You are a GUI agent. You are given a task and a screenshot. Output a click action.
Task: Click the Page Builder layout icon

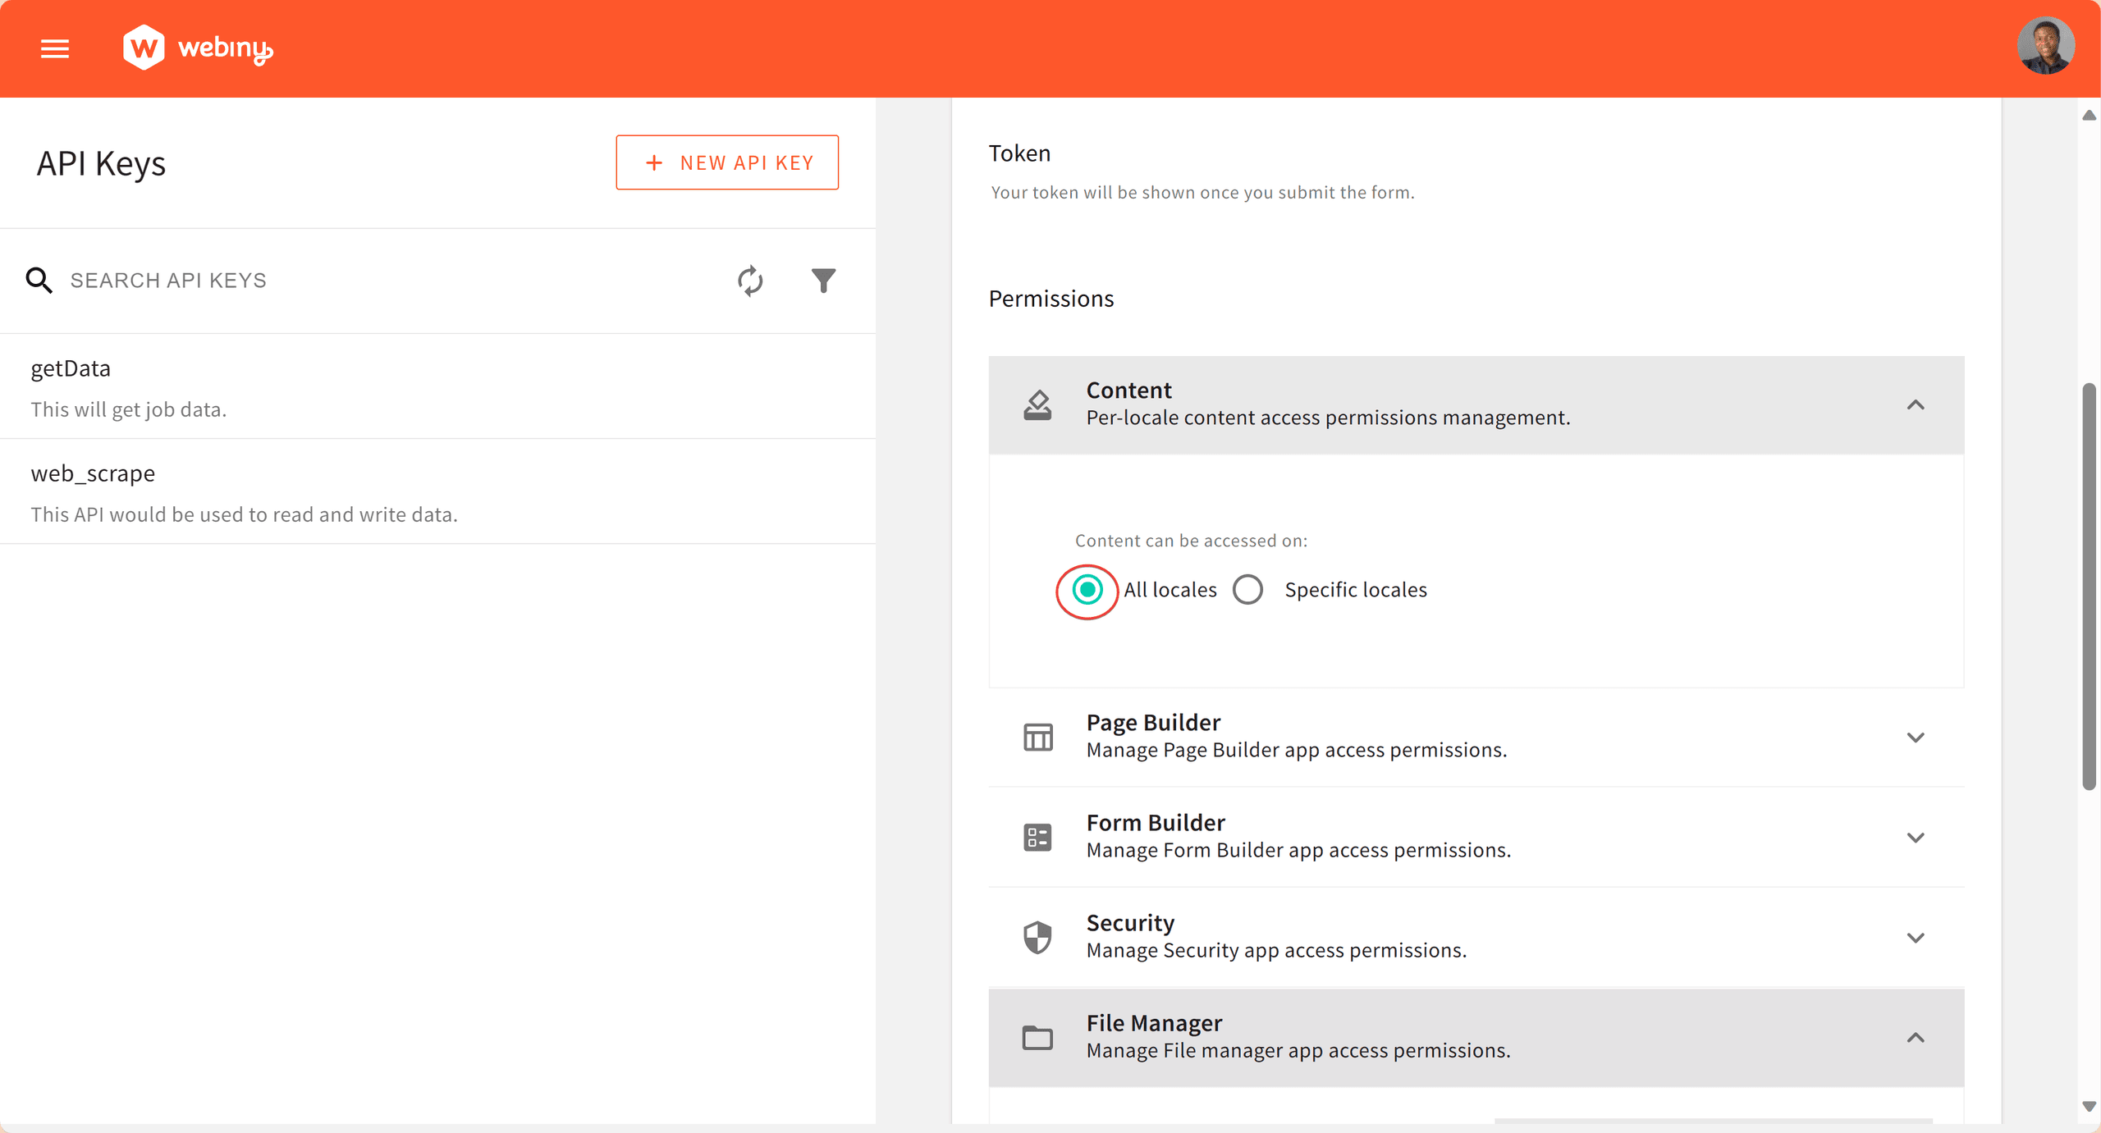(x=1037, y=737)
